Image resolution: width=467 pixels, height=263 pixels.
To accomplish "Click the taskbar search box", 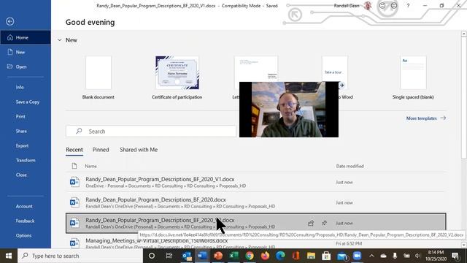I will 80,256.
